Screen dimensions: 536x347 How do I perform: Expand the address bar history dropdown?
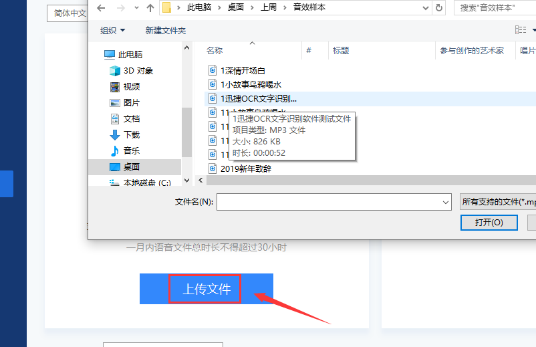[425, 7]
